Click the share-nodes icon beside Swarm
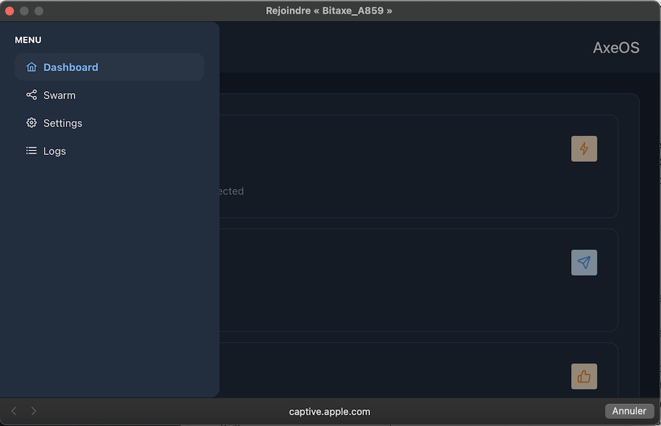The image size is (661, 426). coord(31,95)
